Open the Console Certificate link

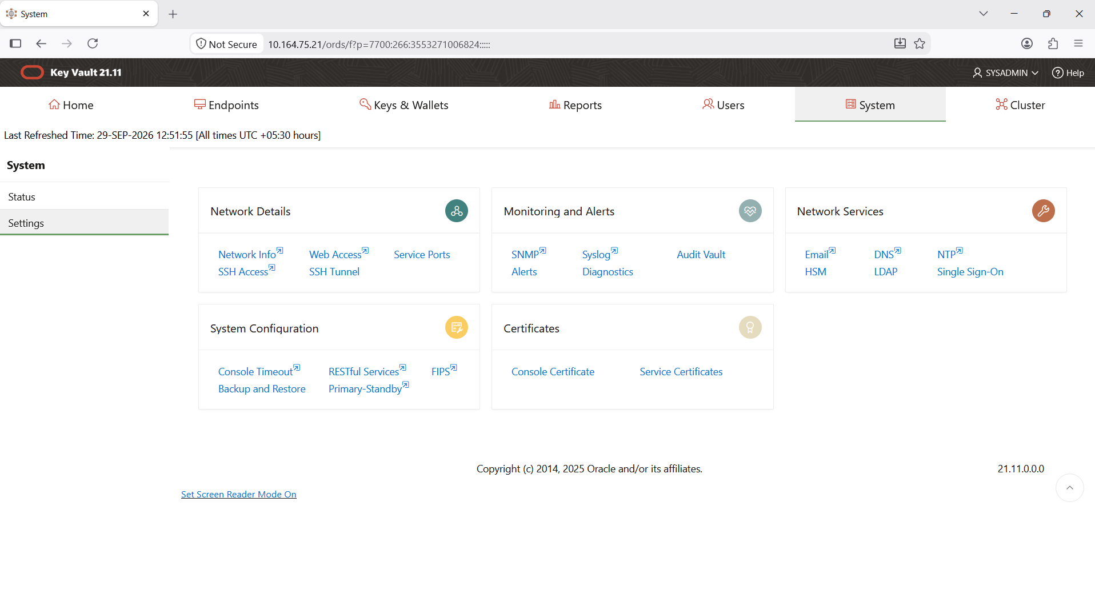pos(553,372)
